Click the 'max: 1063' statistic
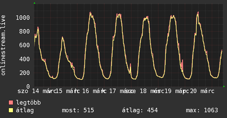This screenshot has height=118, width=227. (x=202, y=110)
